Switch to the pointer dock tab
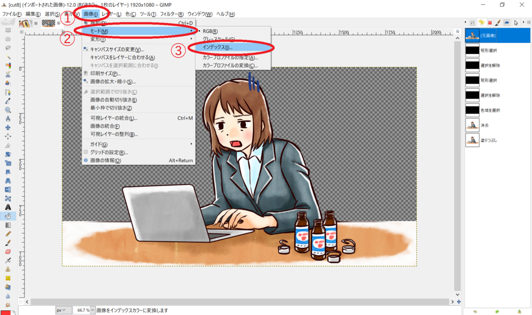532x315 pixels. pyautogui.click(x=516, y=22)
